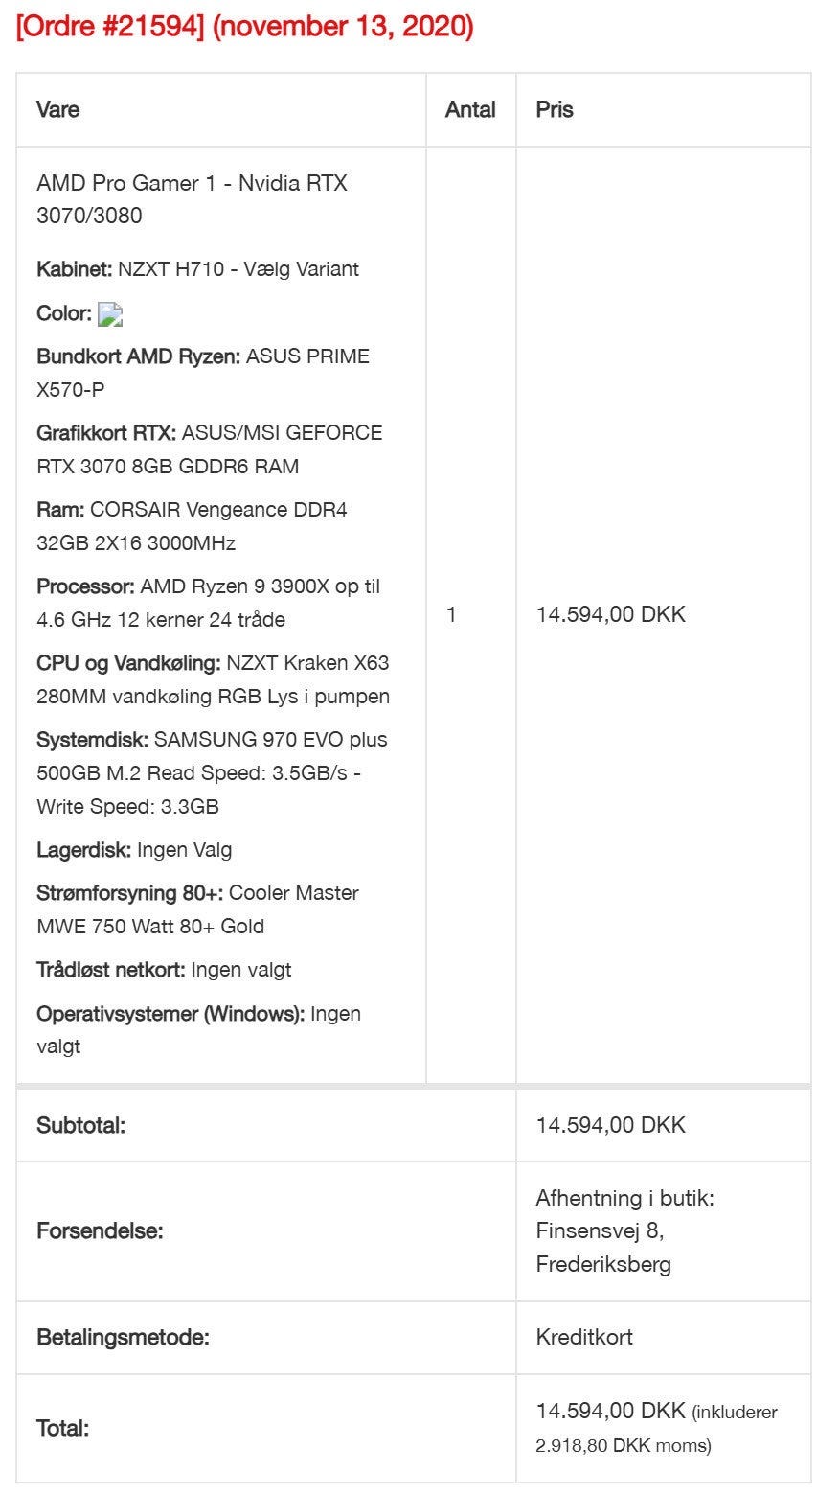Click the Kabinet NZXT H710 line
817x1494 pixels.
coord(197,269)
